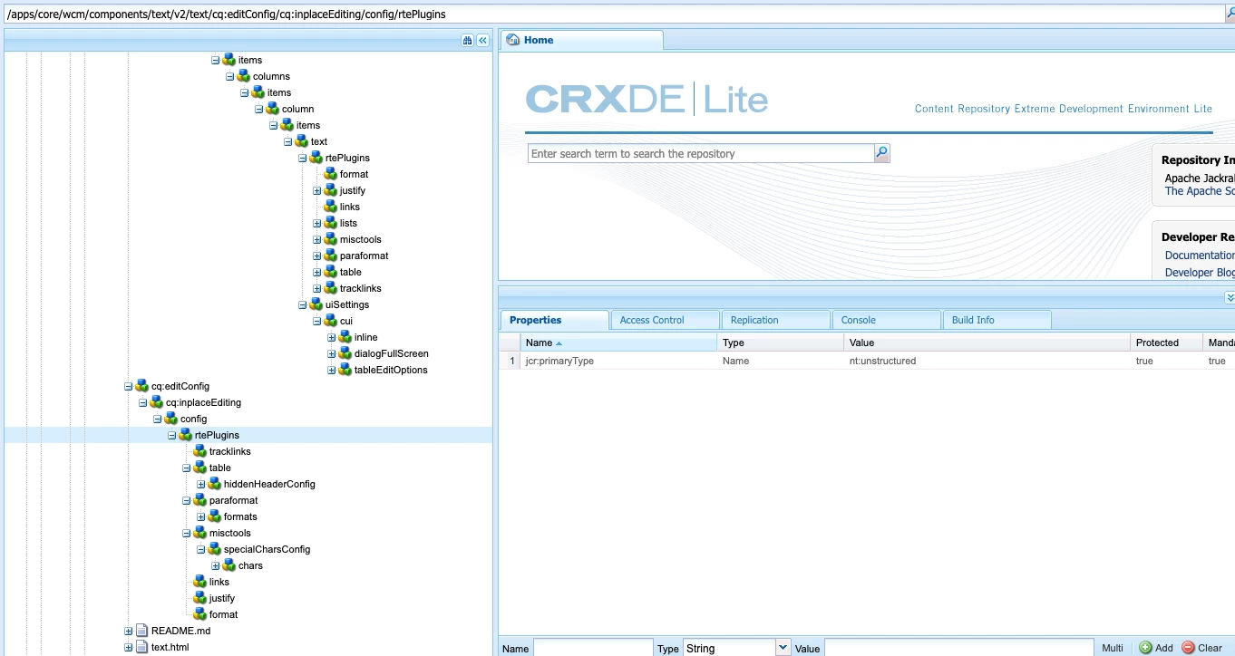Click the search button beside repository search field
Viewport: 1235px width, 656px height.
881,153
